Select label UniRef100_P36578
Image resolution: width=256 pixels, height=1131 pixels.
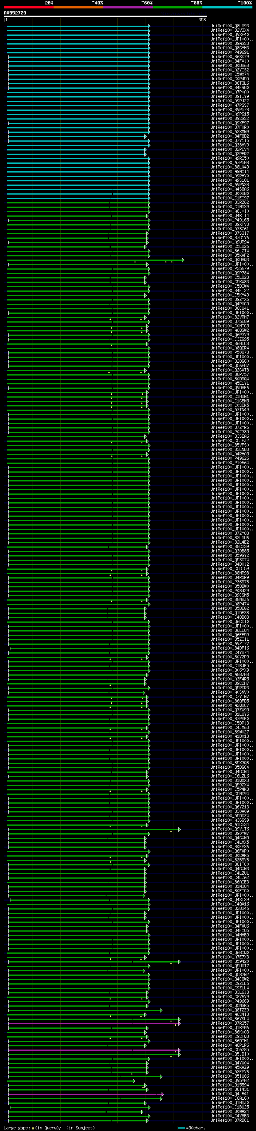pyautogui.click(x=230, y=582)
